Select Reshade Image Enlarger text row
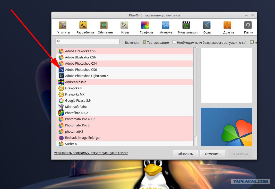Screen dimensions: 275x189 pos(124,138)
